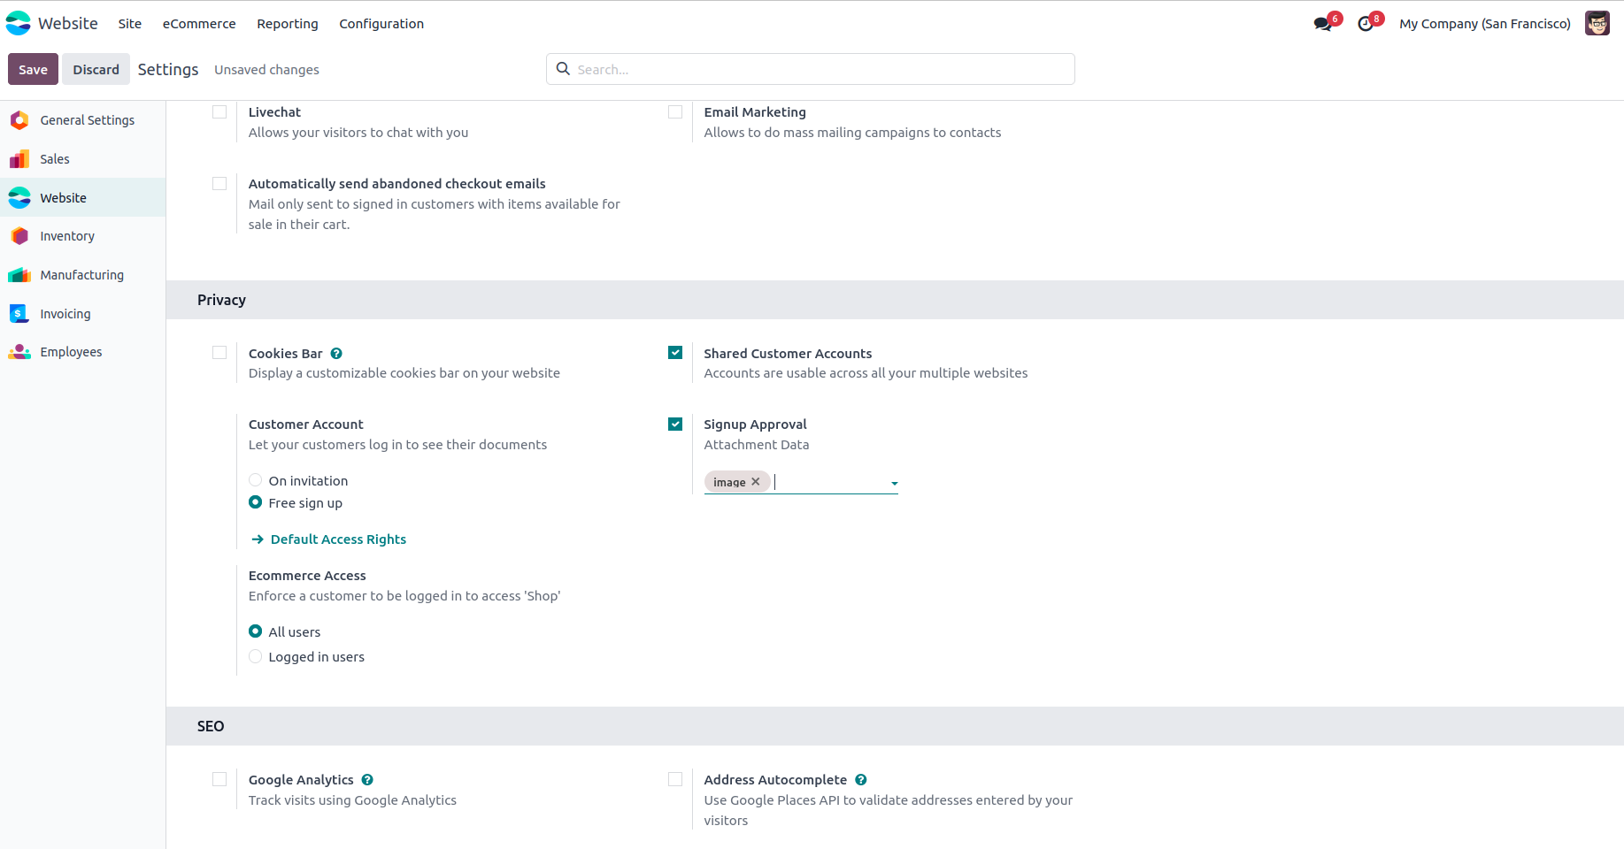Select the On invitation radio option
Screen dimensions: 1624x849
pyautogui.click(x=256, y=480)
